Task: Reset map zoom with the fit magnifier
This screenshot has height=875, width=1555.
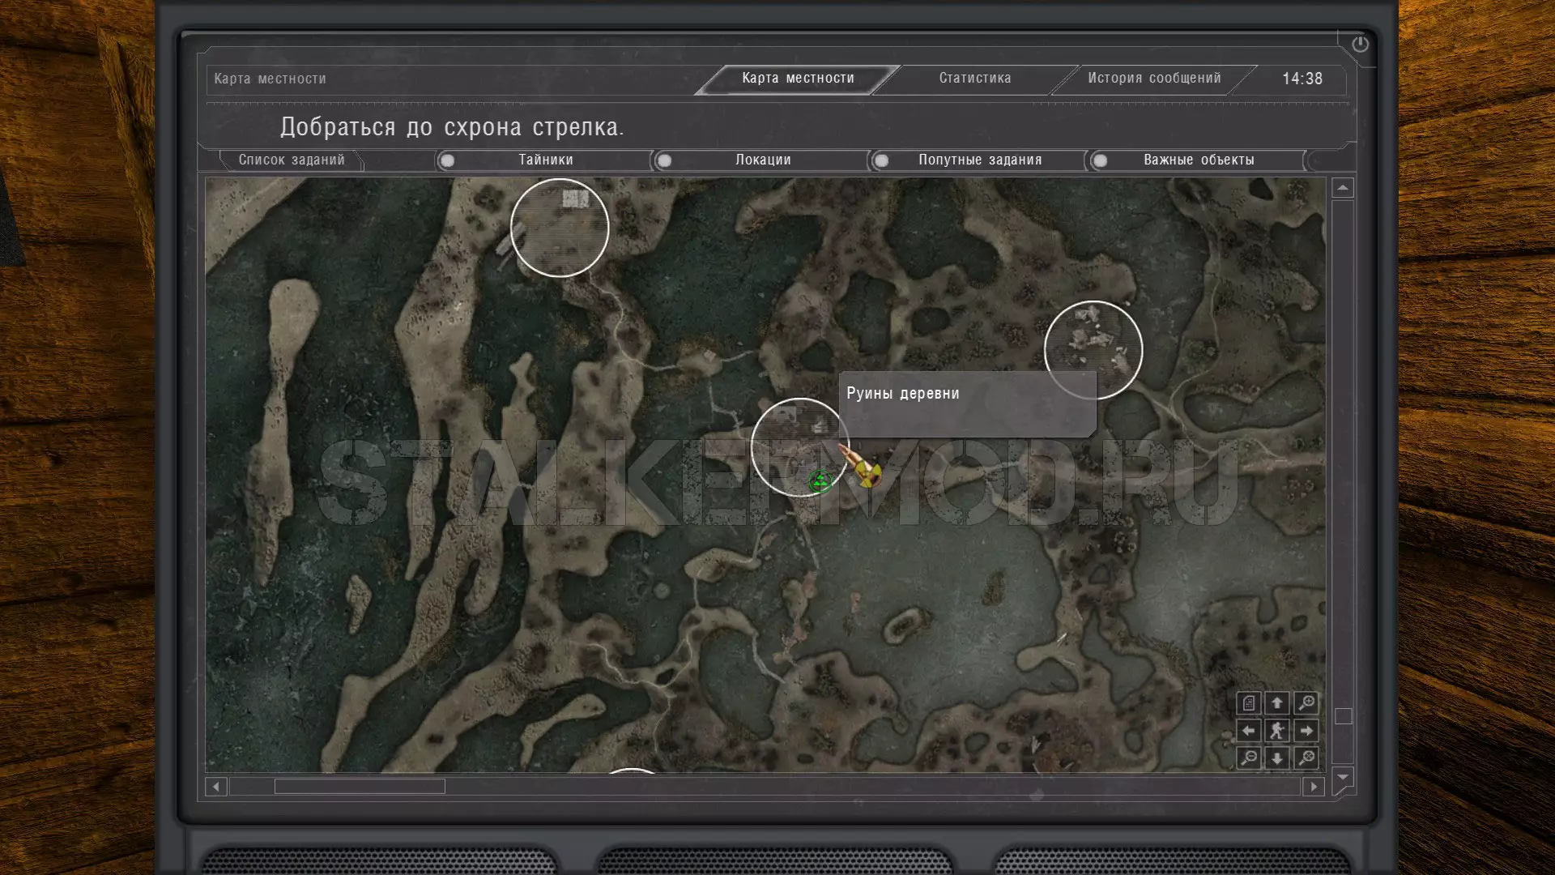Action: [1306, 758]
